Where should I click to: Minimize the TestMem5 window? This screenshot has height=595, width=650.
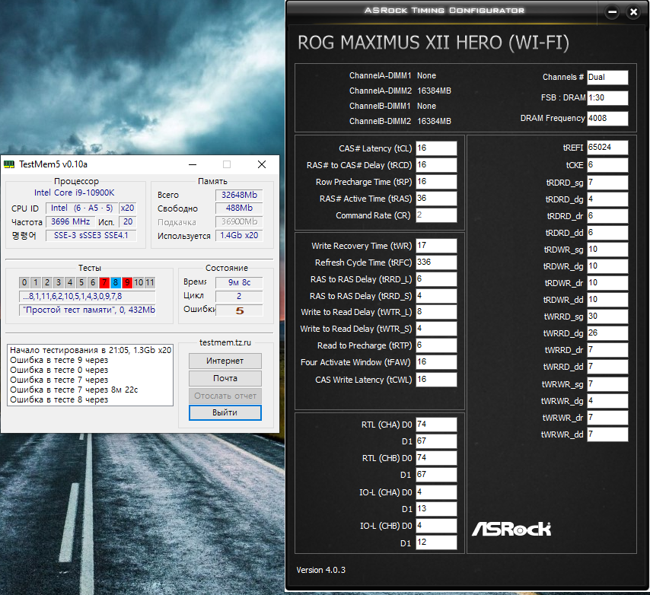click(x=193, y=164)
